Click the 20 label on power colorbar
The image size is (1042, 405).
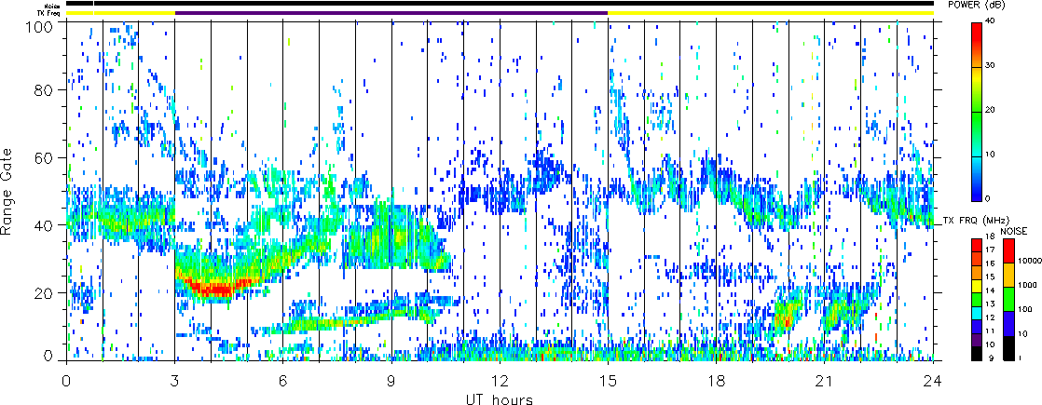click(x=992, y=110)
